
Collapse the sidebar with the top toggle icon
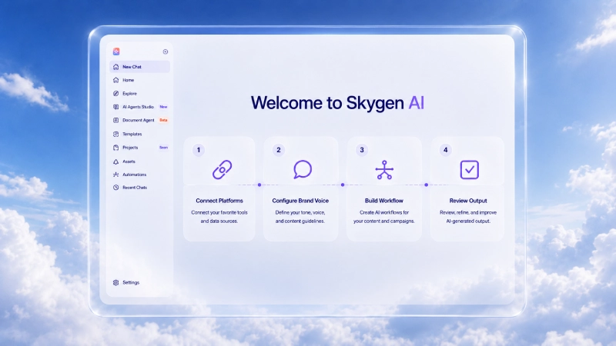166,52
